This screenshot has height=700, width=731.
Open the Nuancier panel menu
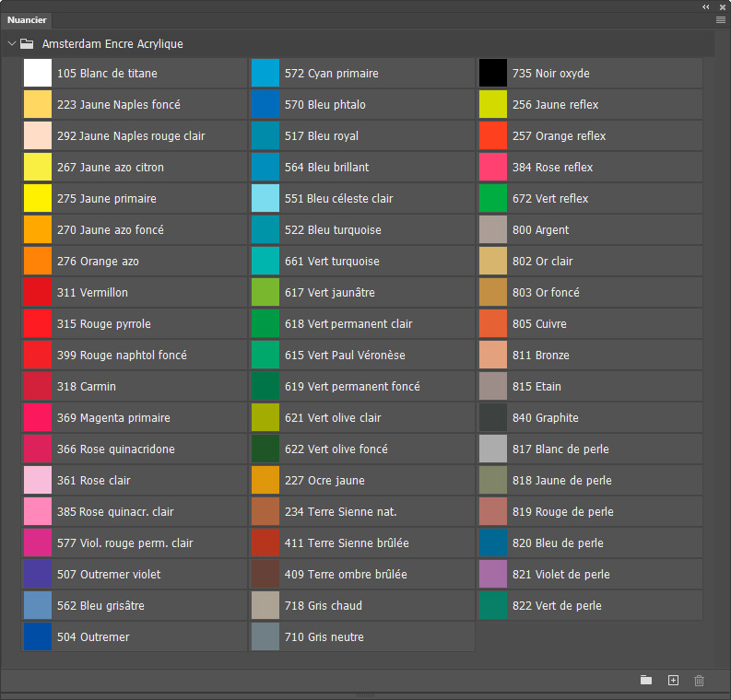720,20
